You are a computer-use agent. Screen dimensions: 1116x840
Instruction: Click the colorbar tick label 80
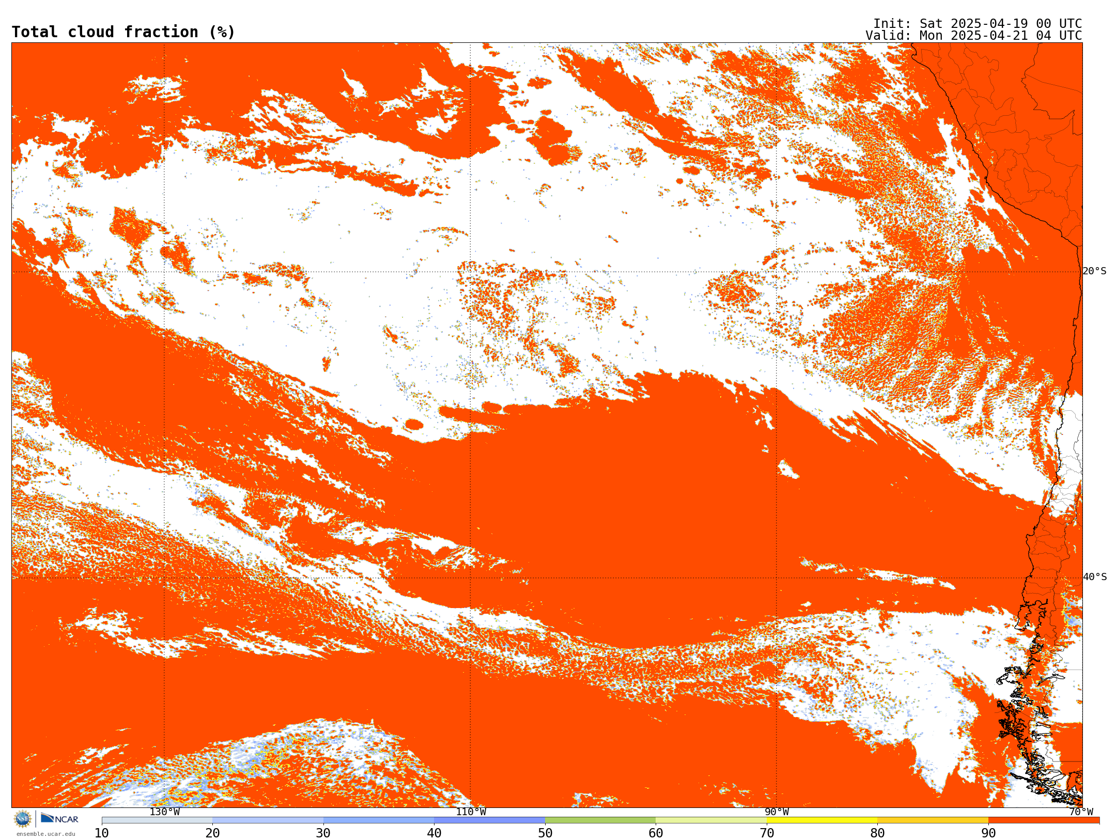pyautogui.click(x=878, y=833)
